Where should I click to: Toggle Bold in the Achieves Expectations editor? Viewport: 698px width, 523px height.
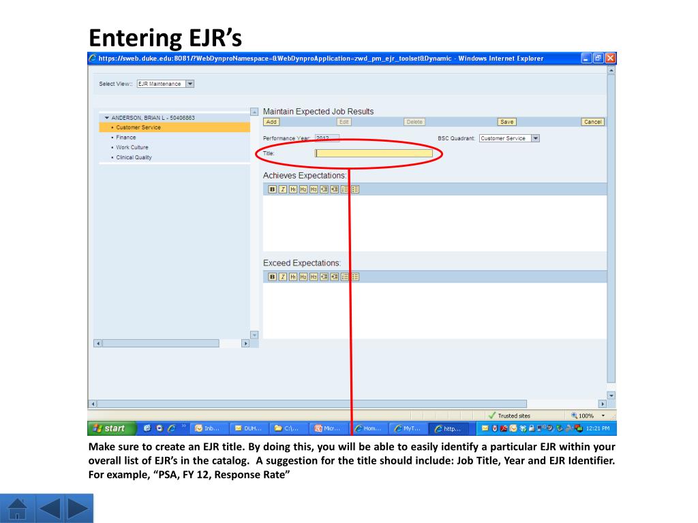point(272,189)
